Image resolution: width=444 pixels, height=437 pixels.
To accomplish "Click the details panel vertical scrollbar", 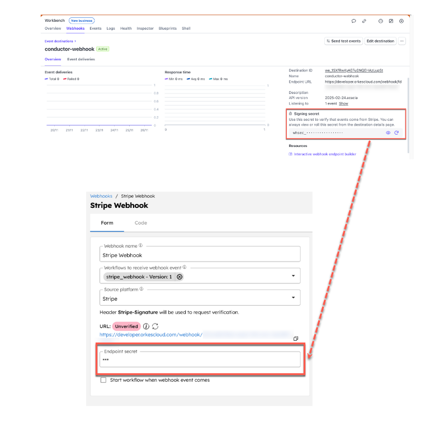I will pyautogui.click(x=408, y=115).
